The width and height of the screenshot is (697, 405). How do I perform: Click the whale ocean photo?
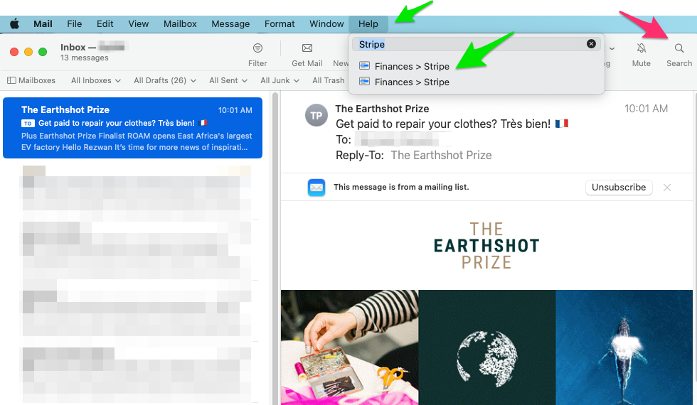[x=624, y=347]
